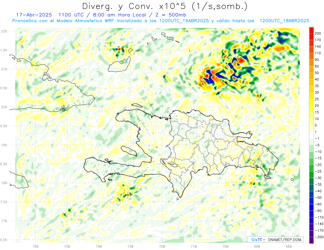Viewport: 324px width, 250px height.
Task: Click the 75W longitude label
Action: coord(67,246)
